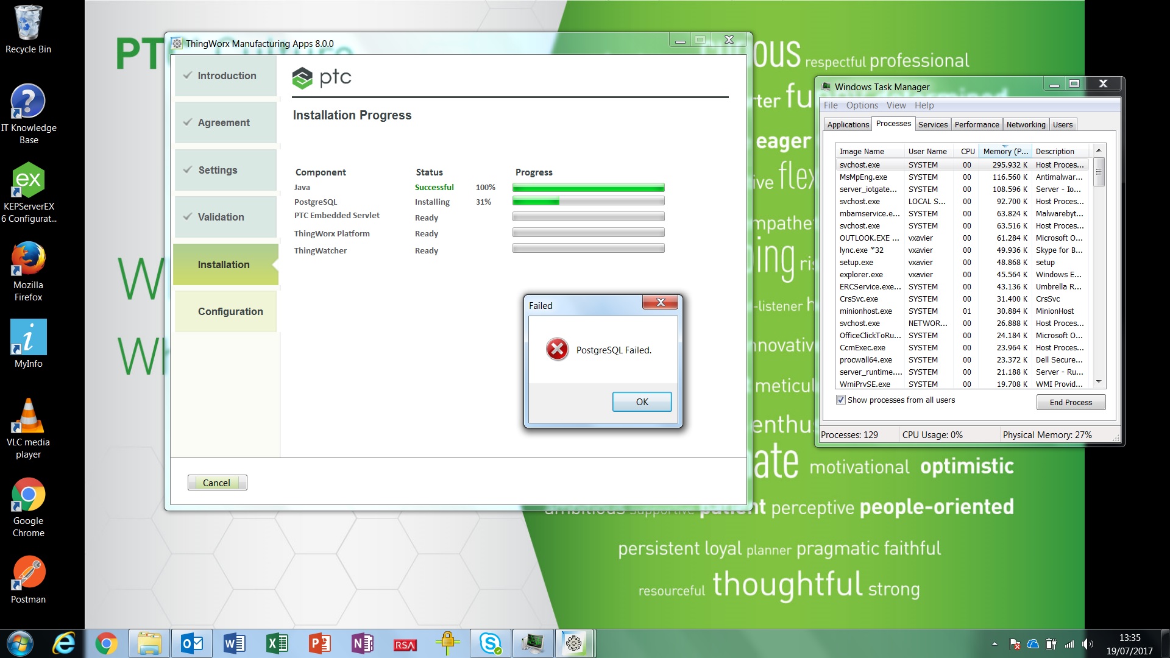The height and width of the screenshot is (658, 1170).
Task: Check the network signal tray icon
Action: (1069, 644)
